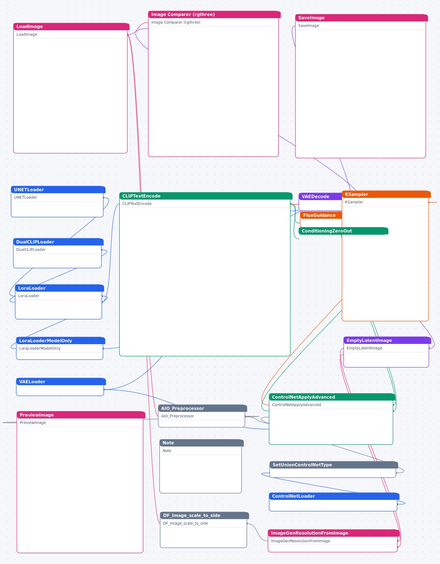Select the DF_Image_scale_to_side node header
440x564 pixels.
point(204,516)
